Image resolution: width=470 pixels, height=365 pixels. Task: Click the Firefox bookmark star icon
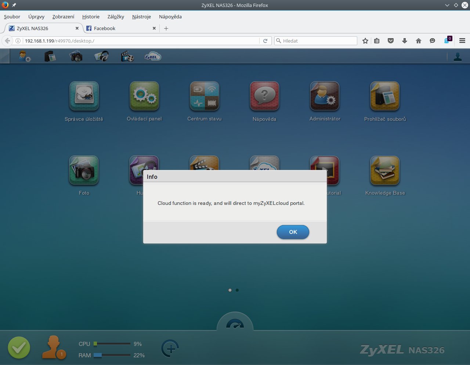pos(365,41)
